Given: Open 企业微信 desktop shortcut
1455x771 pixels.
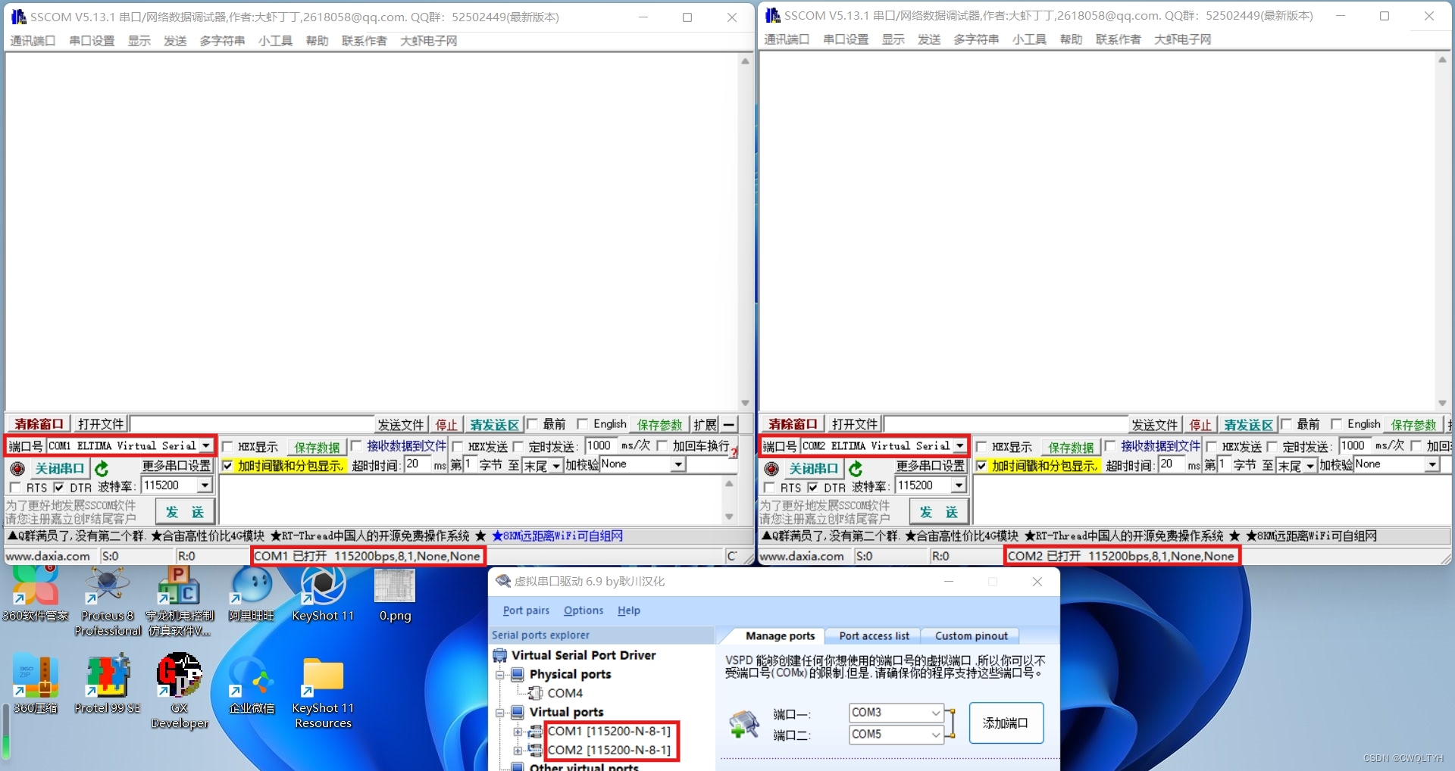Looking at the screenshot, I should coord(252,685).
